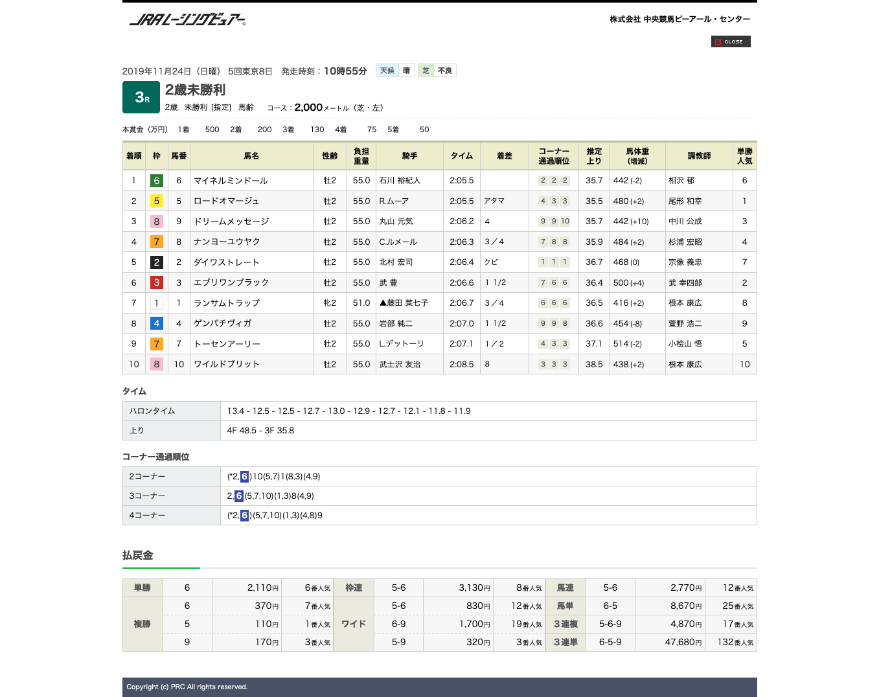Image resolution: width=879 pixels, height=697 pixels.
Task: Click the 芝 turf condition label
Action: pyautogui.click(x=426, y=71)
